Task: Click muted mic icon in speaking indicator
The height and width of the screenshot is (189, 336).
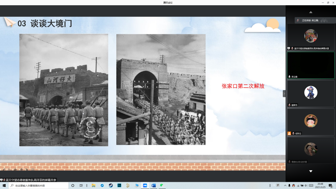Action: pyautogui.click(x=298, y=20)
